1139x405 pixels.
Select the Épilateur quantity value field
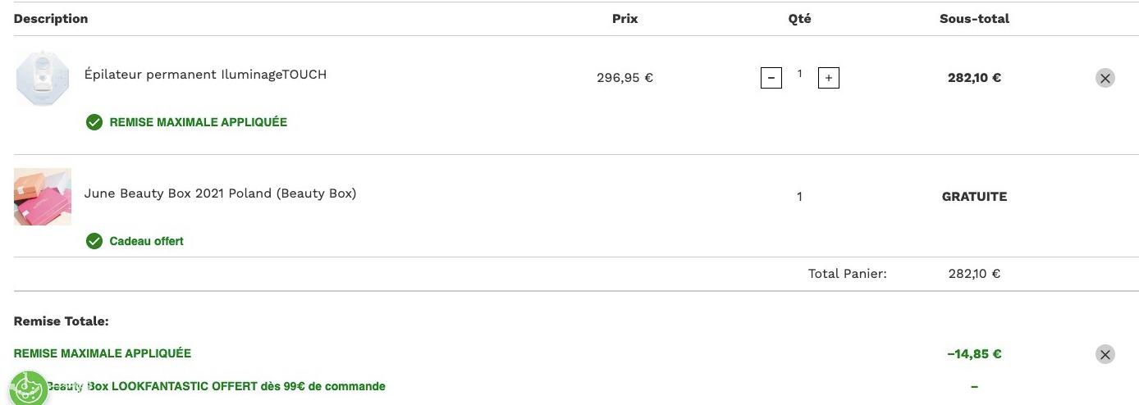tap(800, 74)
